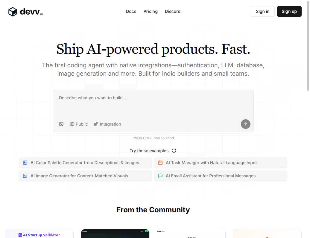
Task: Click the refresh icon next to Try these examples
Action: coord(174,151)
